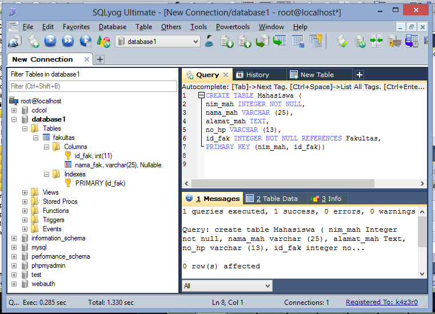
Task: Click the query formatter checkmark icon
Action: pyautogui.click(x=342, y=41)
